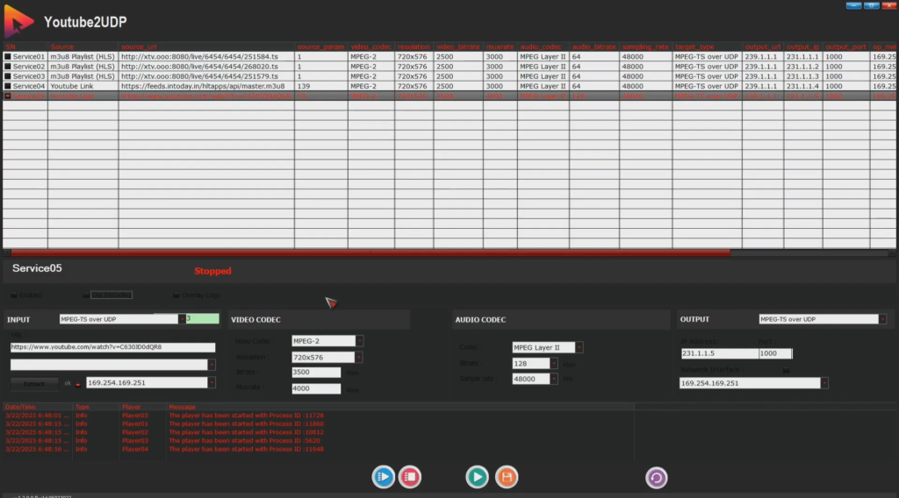Screen dimensions: 899x498
Task: Toggle the Enabled checkbox
Action: tap(14, 295)
